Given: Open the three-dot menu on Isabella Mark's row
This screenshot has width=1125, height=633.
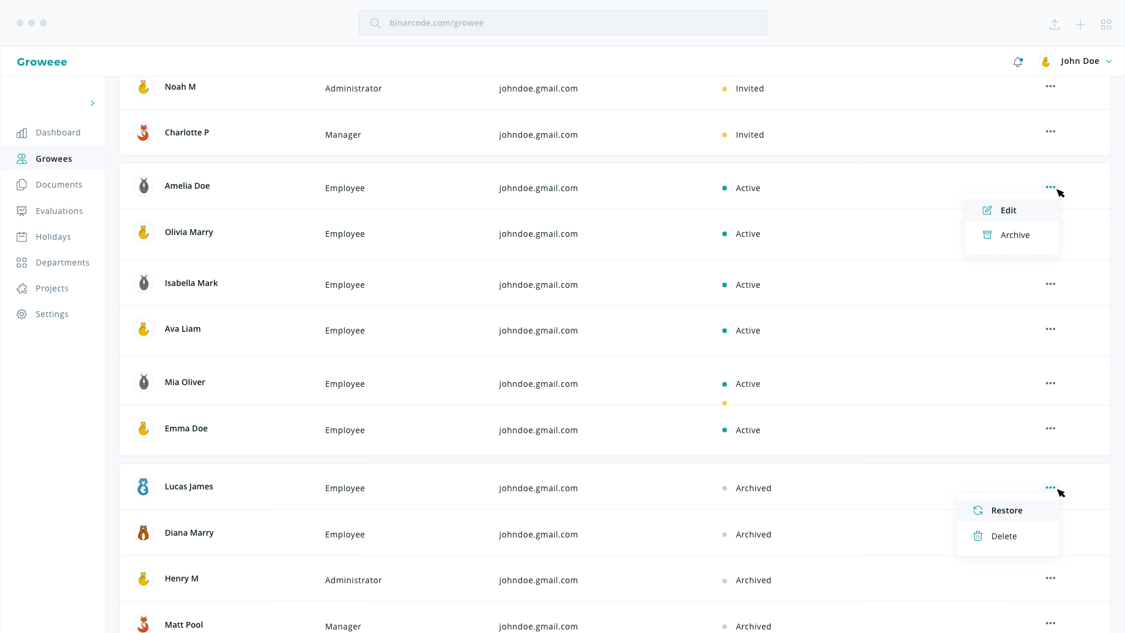Looking at the screenshot, I should point(1050,284).
